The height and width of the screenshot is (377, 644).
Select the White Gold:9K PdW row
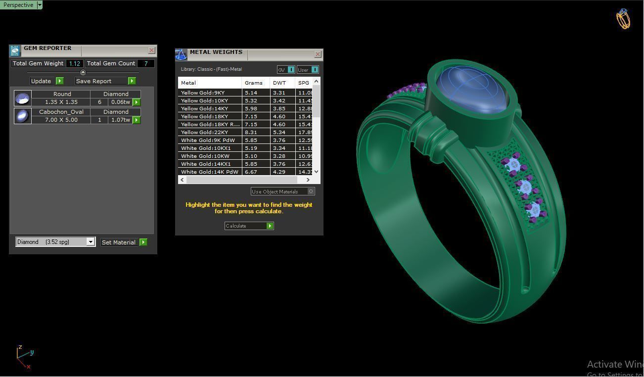246,140
